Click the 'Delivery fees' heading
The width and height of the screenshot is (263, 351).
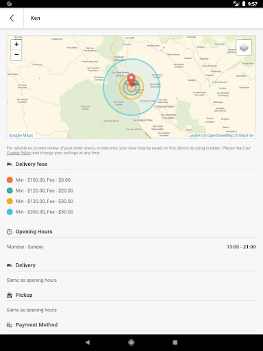(32, 164)
